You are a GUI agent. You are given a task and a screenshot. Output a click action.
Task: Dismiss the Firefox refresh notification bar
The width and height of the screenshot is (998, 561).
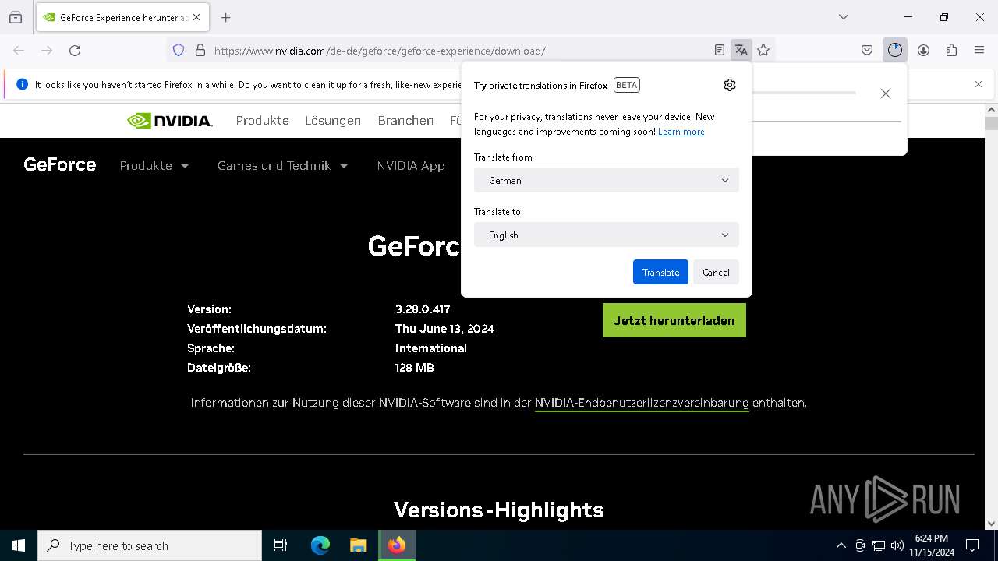pos(979,84)
